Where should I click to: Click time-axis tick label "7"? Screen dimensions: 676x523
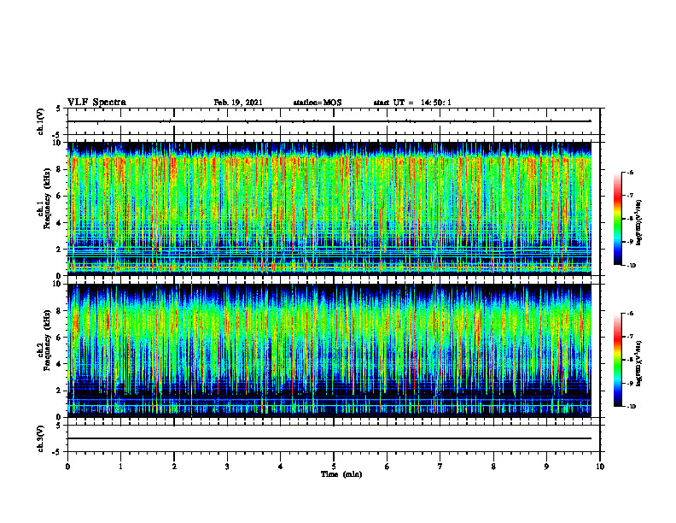click(440, 467)
